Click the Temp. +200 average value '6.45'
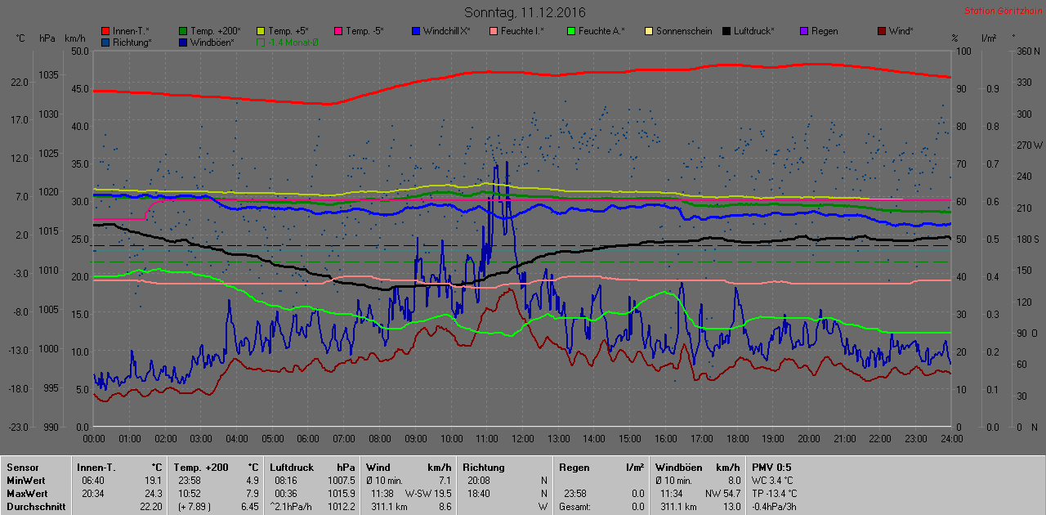This screenshot has height=515, width=1046. (248, 507)
